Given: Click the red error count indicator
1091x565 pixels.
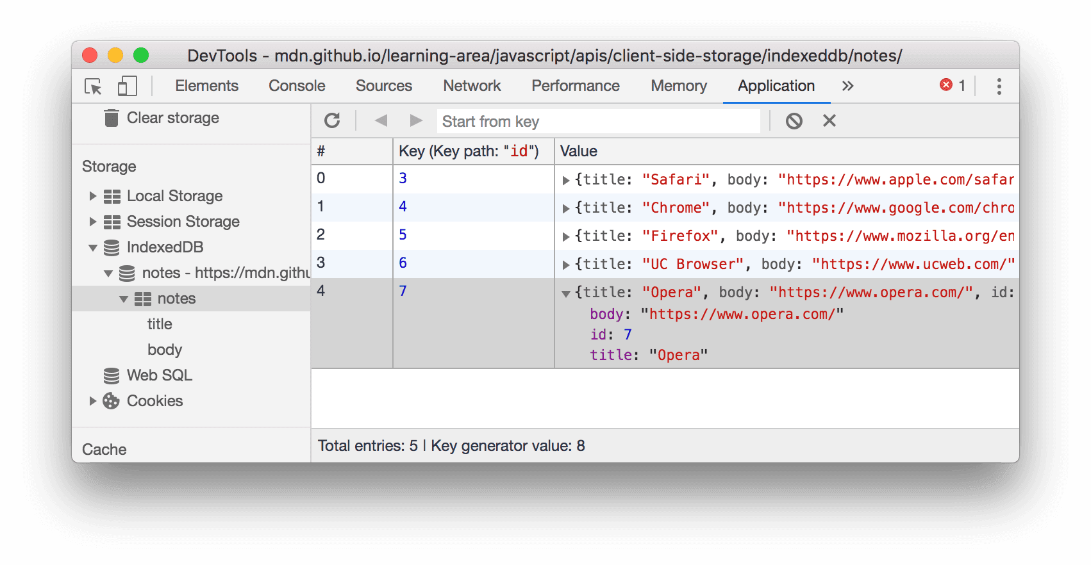Looking at the screenshot, I should coord(952,86).
